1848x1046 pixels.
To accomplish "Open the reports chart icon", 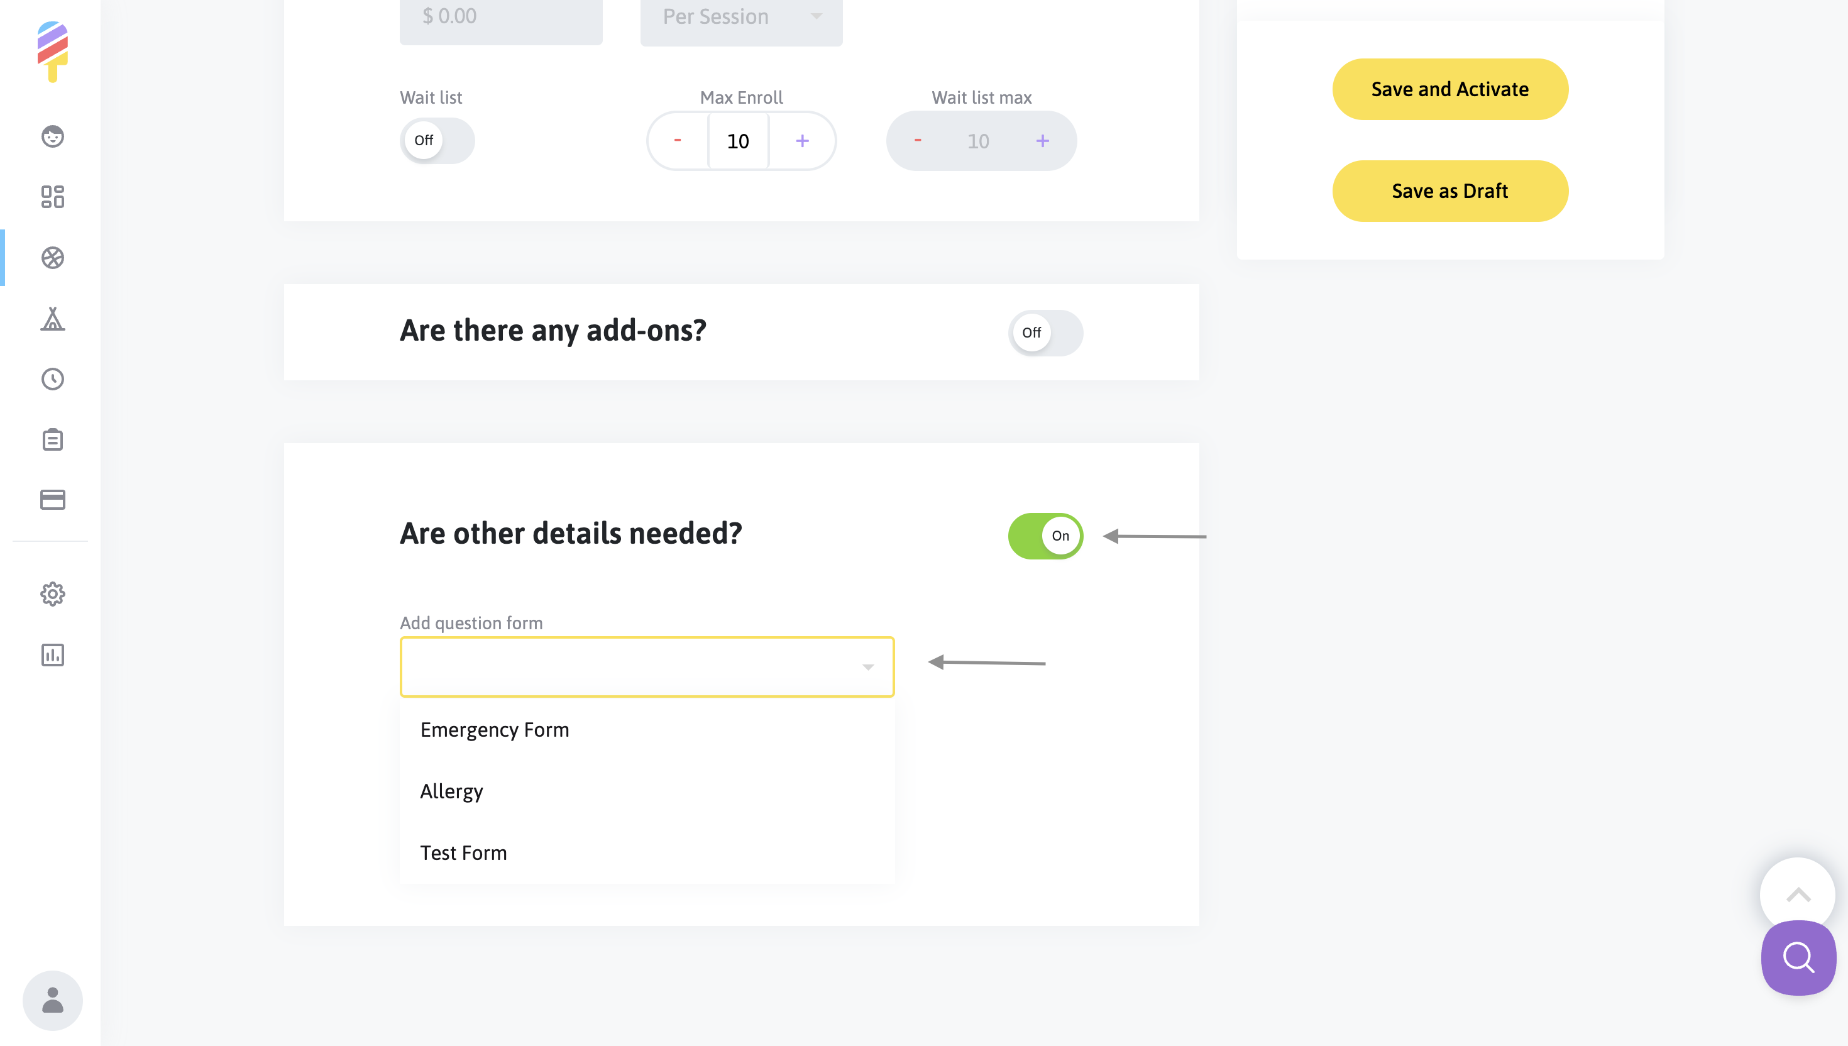I will point(52,655).
